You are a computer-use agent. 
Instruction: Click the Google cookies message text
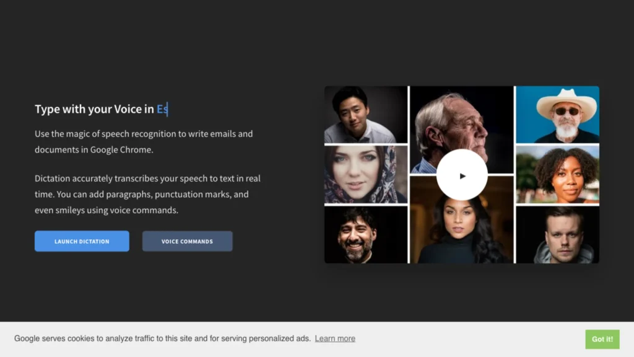(x=162, y=338)
